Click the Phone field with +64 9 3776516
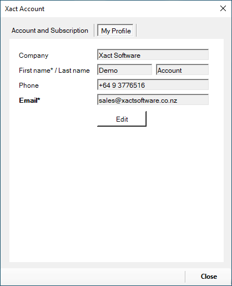Screen dimensions: 232x286 [x=153, y=84]
